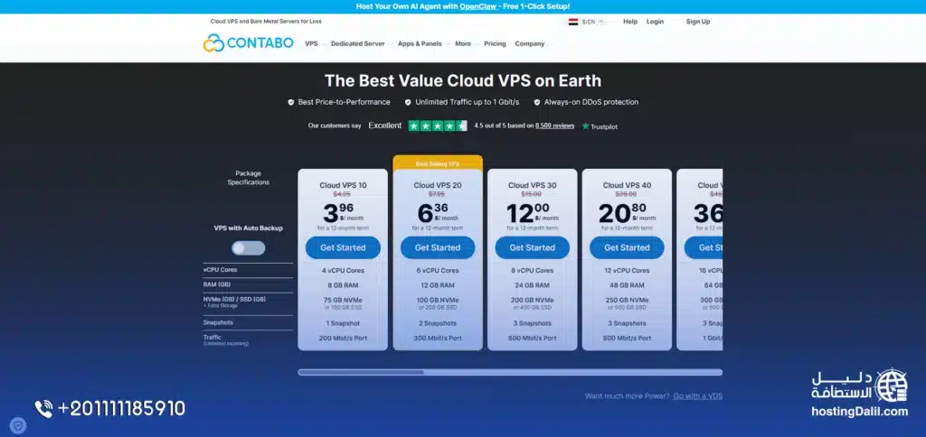This screenshot has height=437, width=926.
Task: Click Get Started for Cloud VPS 40
Action: click(627, 247)
